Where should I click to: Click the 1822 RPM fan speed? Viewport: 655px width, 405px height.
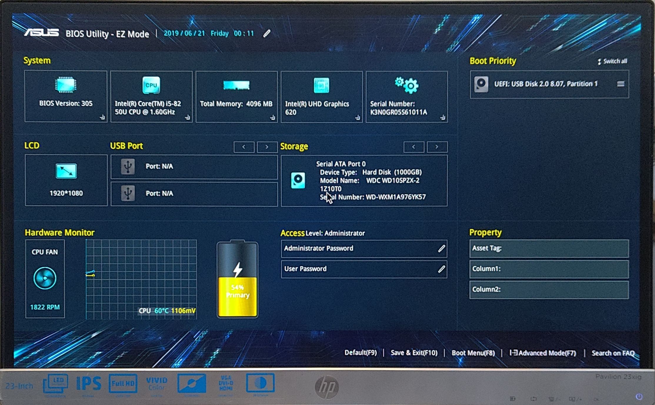tap(45, 307)
